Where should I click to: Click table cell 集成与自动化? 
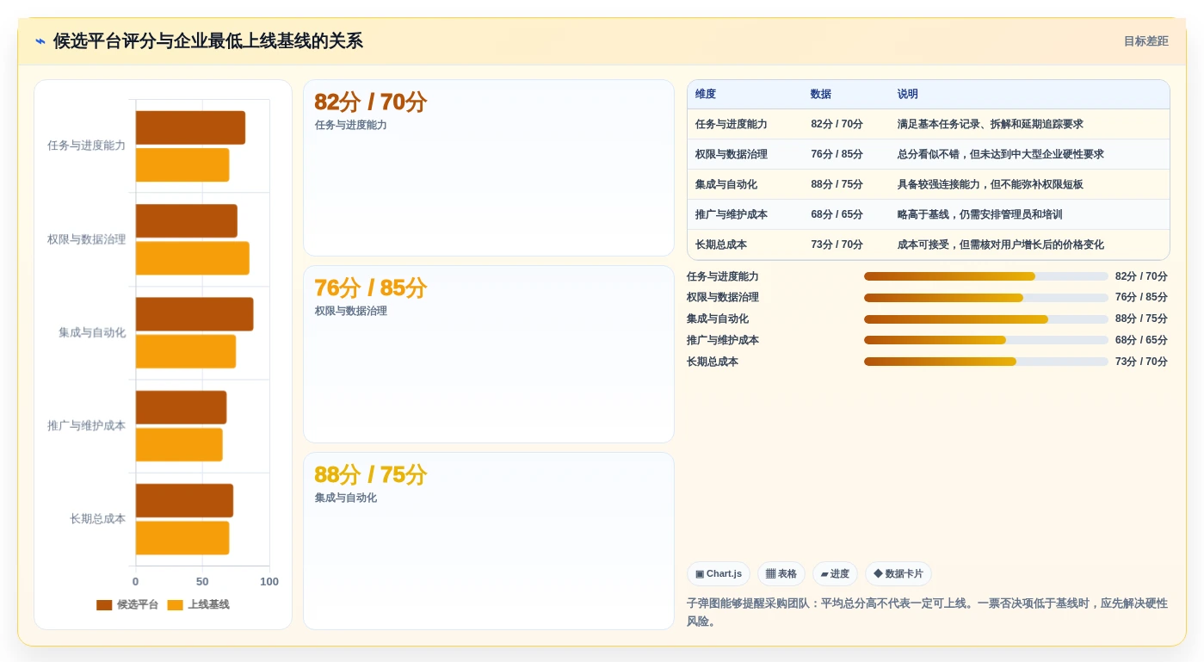point(726,184)
